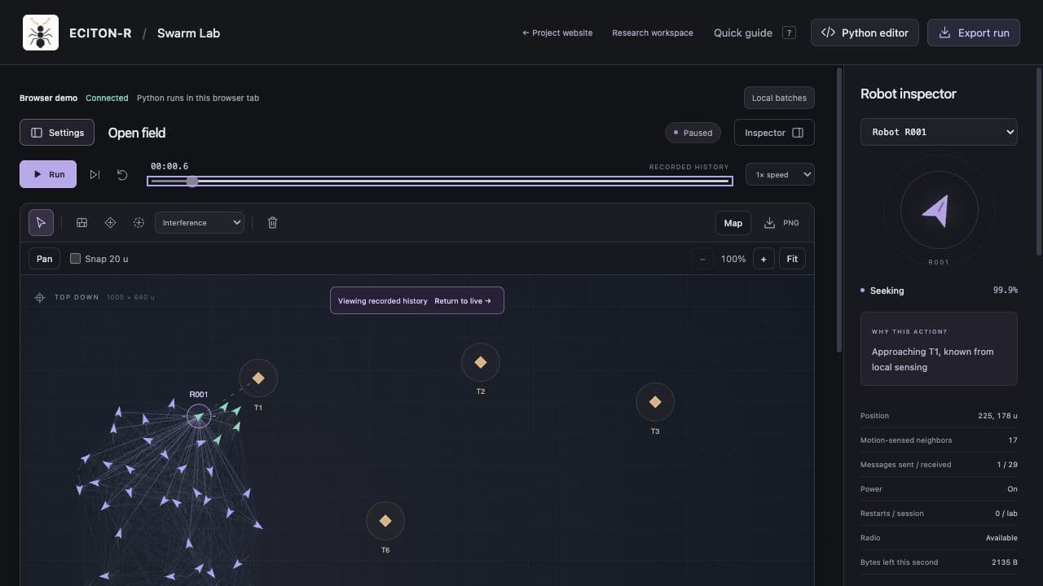Click Return to live
Viewport: 1043px width, 586px height.
463,300
